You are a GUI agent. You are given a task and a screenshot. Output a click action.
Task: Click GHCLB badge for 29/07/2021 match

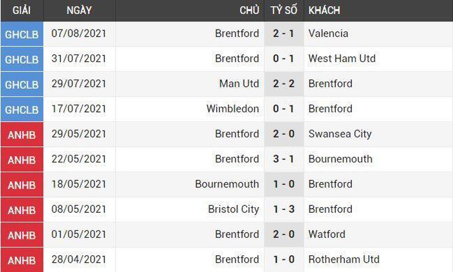21,84
